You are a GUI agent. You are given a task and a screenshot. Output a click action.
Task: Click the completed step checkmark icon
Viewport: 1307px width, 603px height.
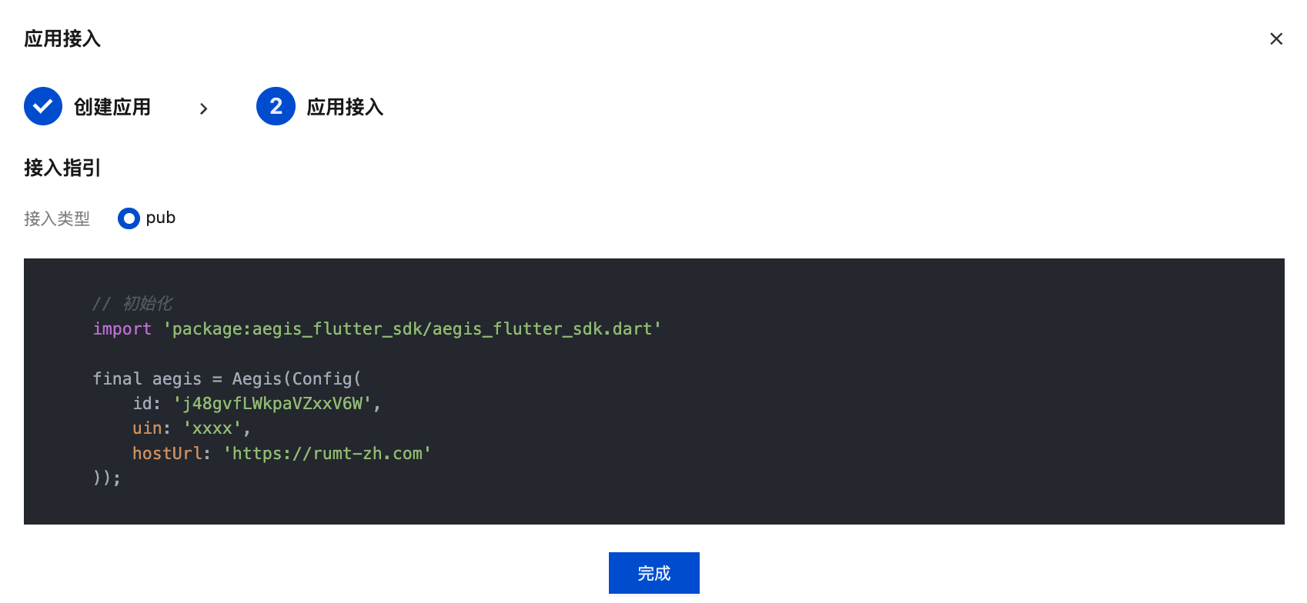tap(43, 106)
